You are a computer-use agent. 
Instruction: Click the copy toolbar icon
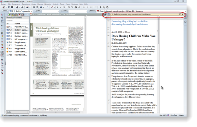pyautogui.click(x=104, y=7)
